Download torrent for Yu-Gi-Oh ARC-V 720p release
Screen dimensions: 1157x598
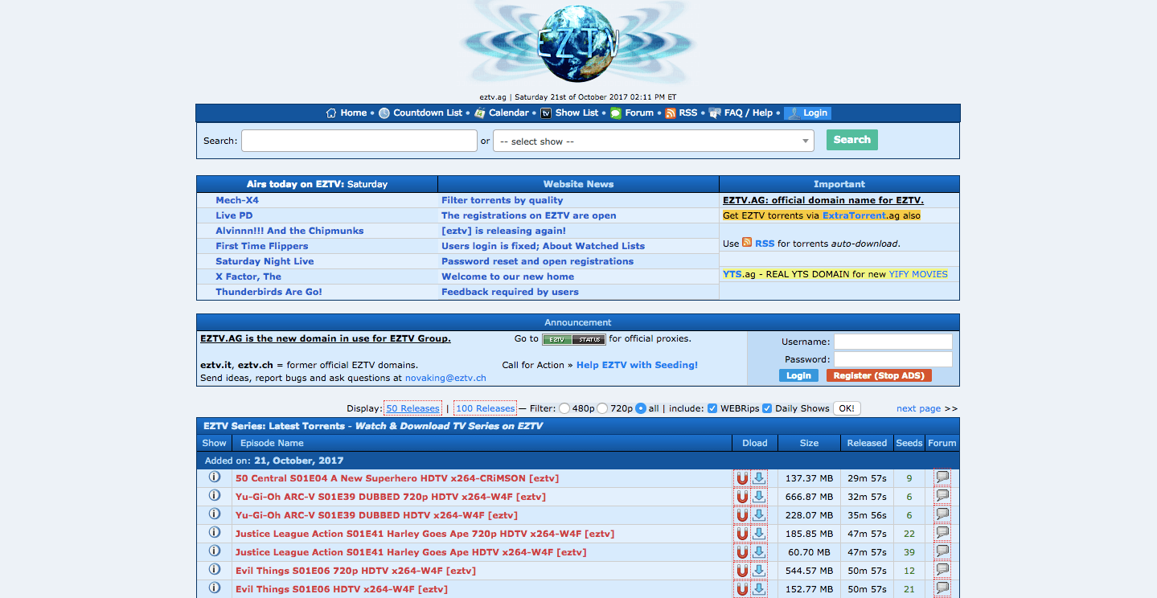point(759,497)
